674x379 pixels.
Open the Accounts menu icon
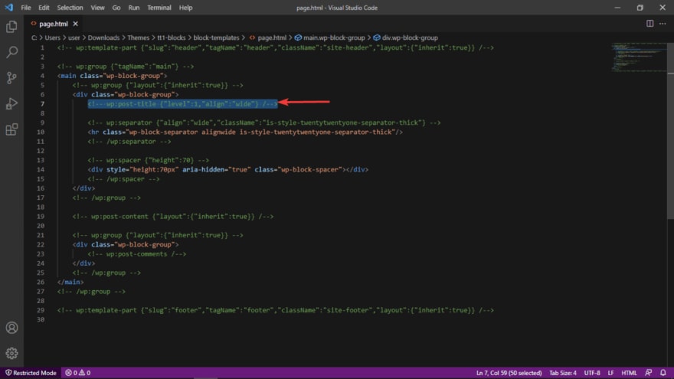coord(11,328)
